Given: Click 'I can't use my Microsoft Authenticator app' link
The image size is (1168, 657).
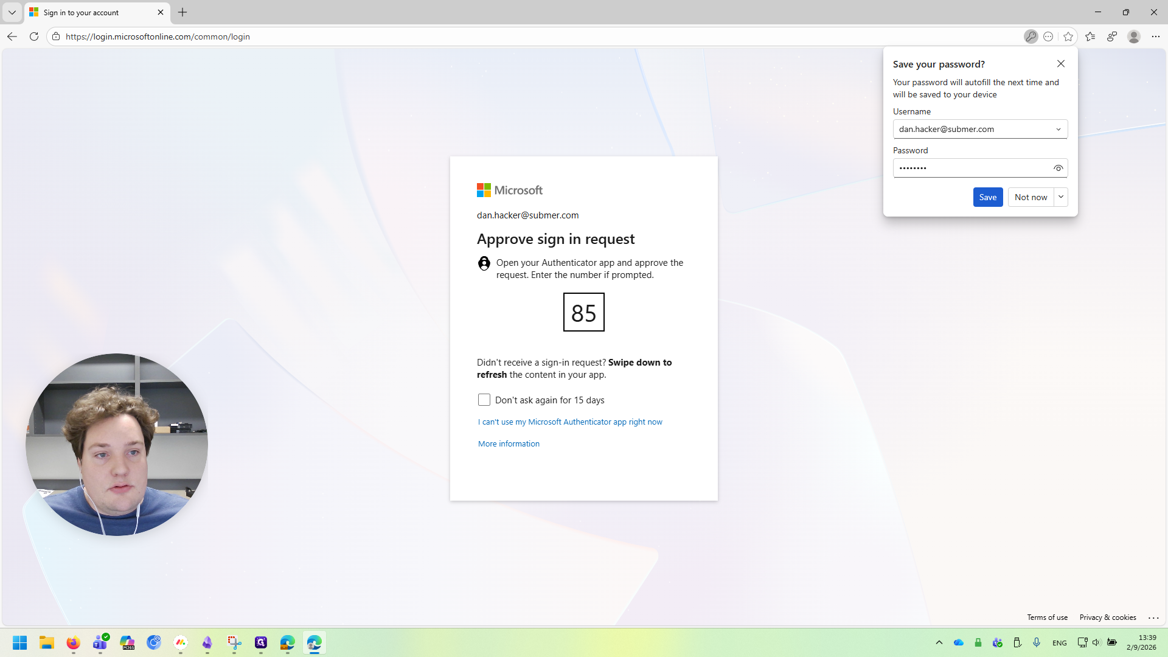Looking at the screenshot, I should [x=570, y=422].
